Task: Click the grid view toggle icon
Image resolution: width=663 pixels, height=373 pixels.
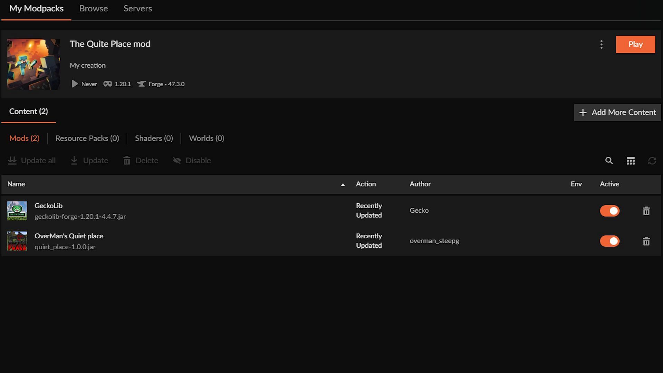Action: click(631, 161)
